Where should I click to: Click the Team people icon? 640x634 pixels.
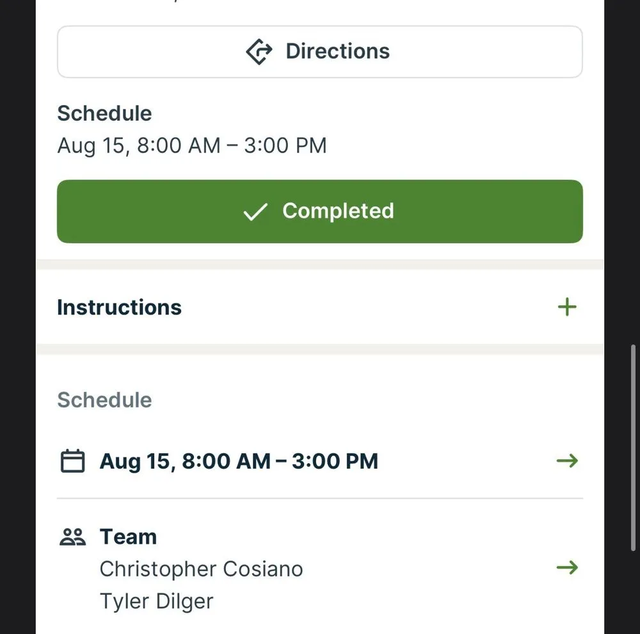point(72,537)
